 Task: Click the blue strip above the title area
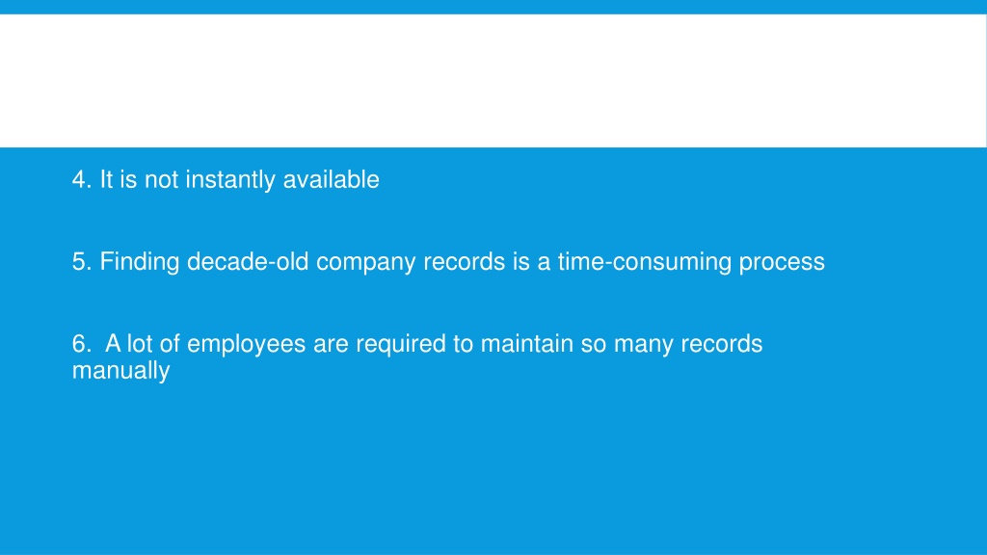493,7
